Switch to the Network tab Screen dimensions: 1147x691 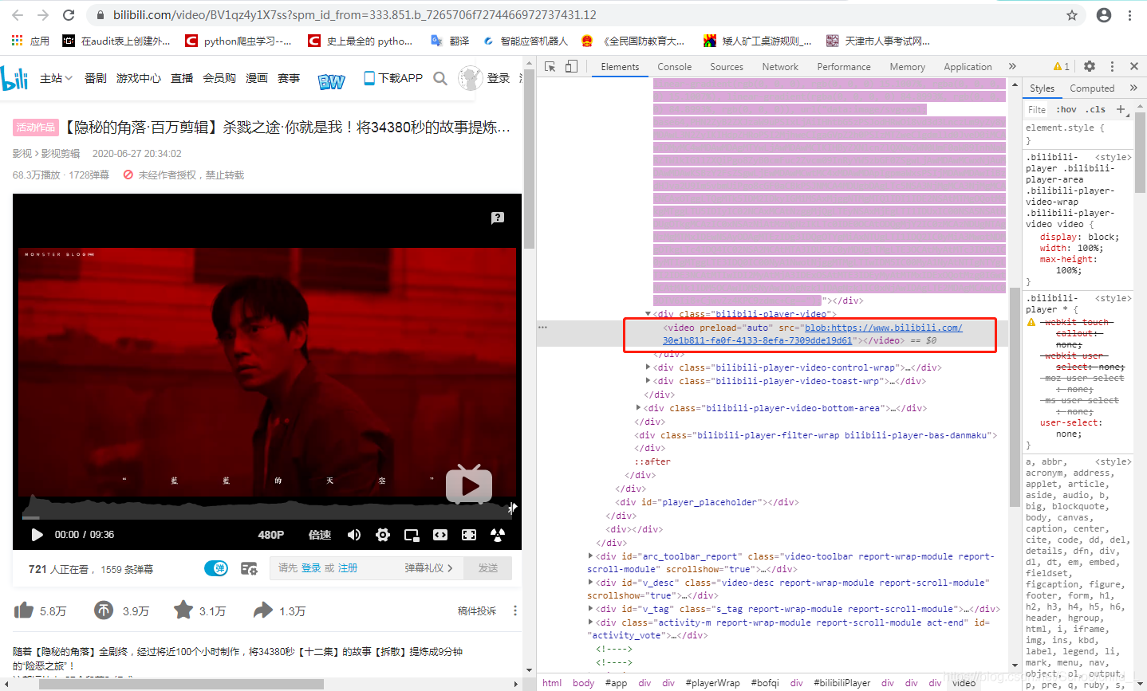click(x=780, y=67)
